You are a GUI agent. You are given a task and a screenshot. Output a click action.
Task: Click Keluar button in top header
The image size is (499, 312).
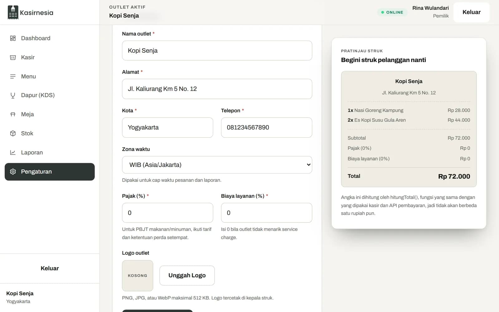[x=471, y=12]
